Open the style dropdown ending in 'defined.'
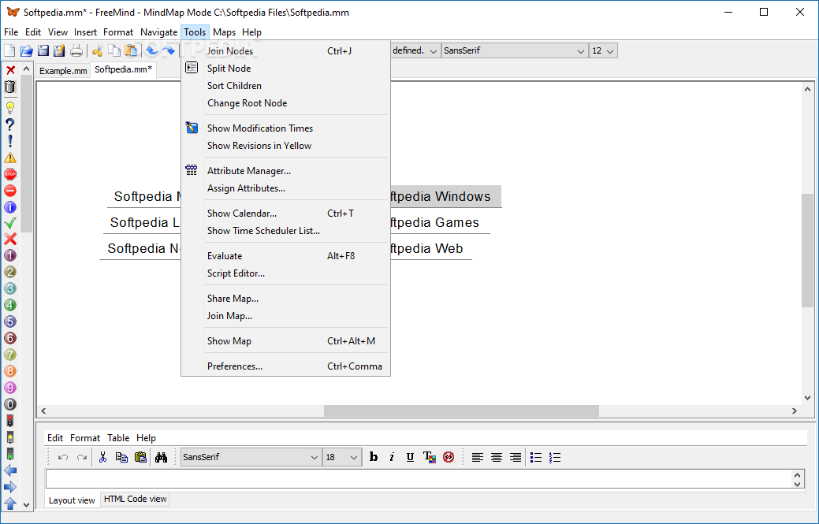The height and width of the screenshot is (524, 819). 415,50
